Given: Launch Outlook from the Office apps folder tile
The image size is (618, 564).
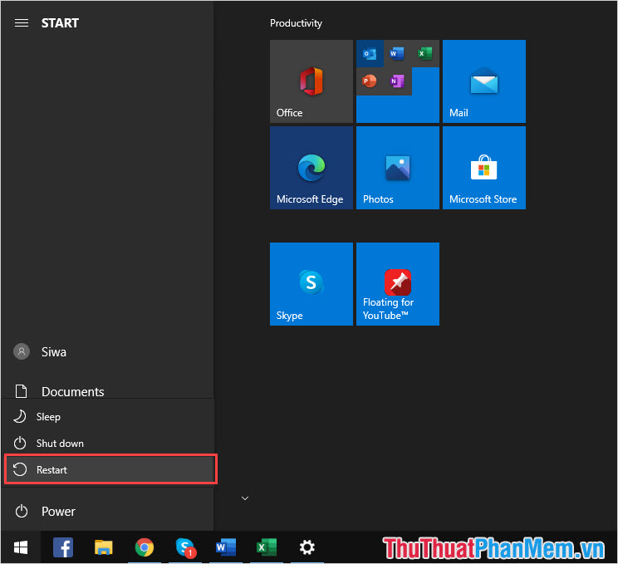Looking at the screenshot, I should pos(370,53).
